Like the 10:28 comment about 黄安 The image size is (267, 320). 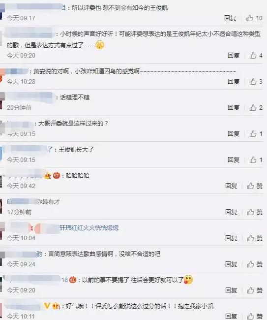point(253,82)
